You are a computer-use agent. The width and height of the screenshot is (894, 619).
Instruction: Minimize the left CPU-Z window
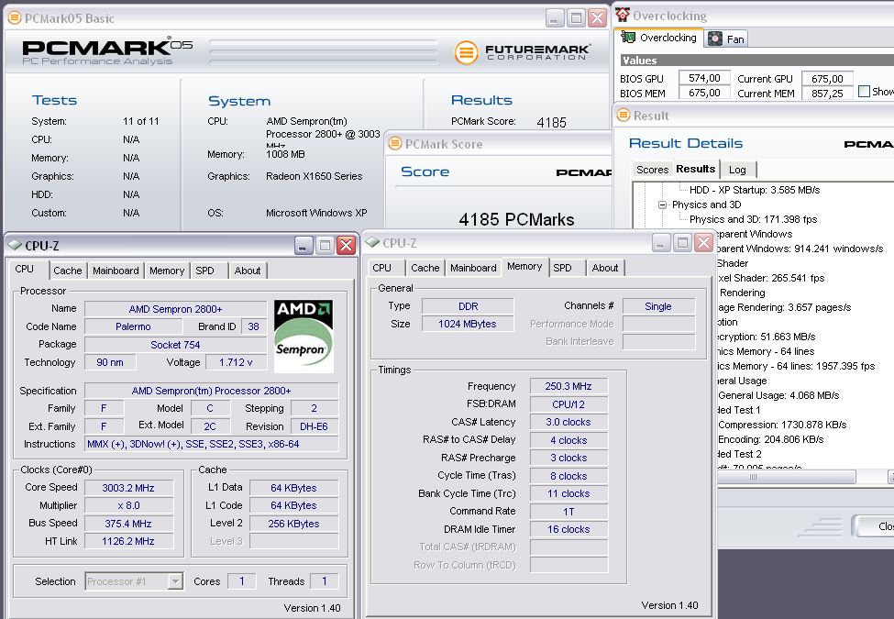tap(304, 246)
